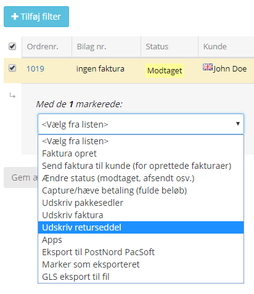Viewport: 254px width, 294px height.
Task: Open order number 1019 link
Action: pos(35,68)
